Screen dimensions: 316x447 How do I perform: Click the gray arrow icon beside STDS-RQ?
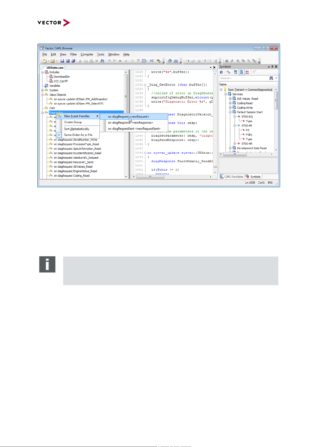coord(239,116)
